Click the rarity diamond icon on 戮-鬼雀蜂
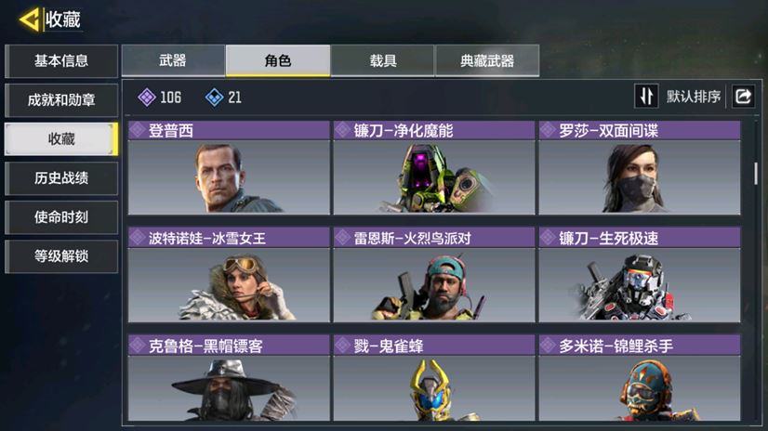Viewport: 768px width, 431px height. pyautogui.click(x=343, y=346)
